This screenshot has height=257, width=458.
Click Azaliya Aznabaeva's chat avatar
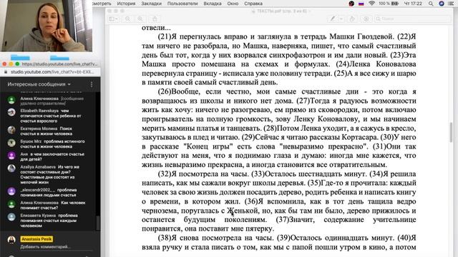11,168
